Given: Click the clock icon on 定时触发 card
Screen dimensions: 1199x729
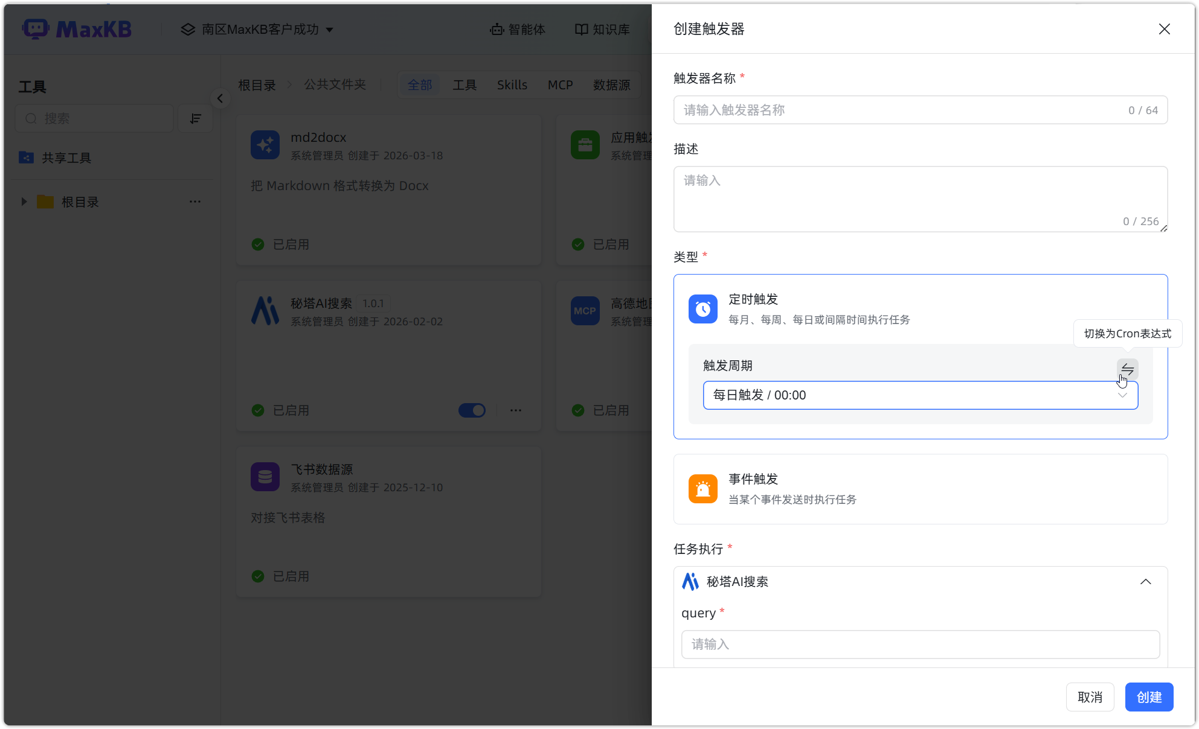Looking at the screenshot, I should coord(702,309).
